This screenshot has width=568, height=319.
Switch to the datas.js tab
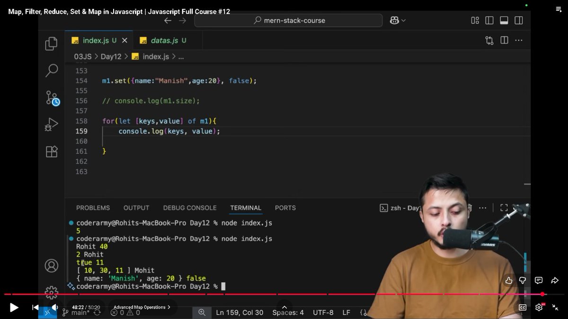[163, 40]
